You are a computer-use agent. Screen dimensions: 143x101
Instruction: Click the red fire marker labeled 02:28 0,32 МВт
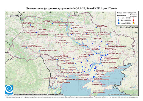coord(60,26)
